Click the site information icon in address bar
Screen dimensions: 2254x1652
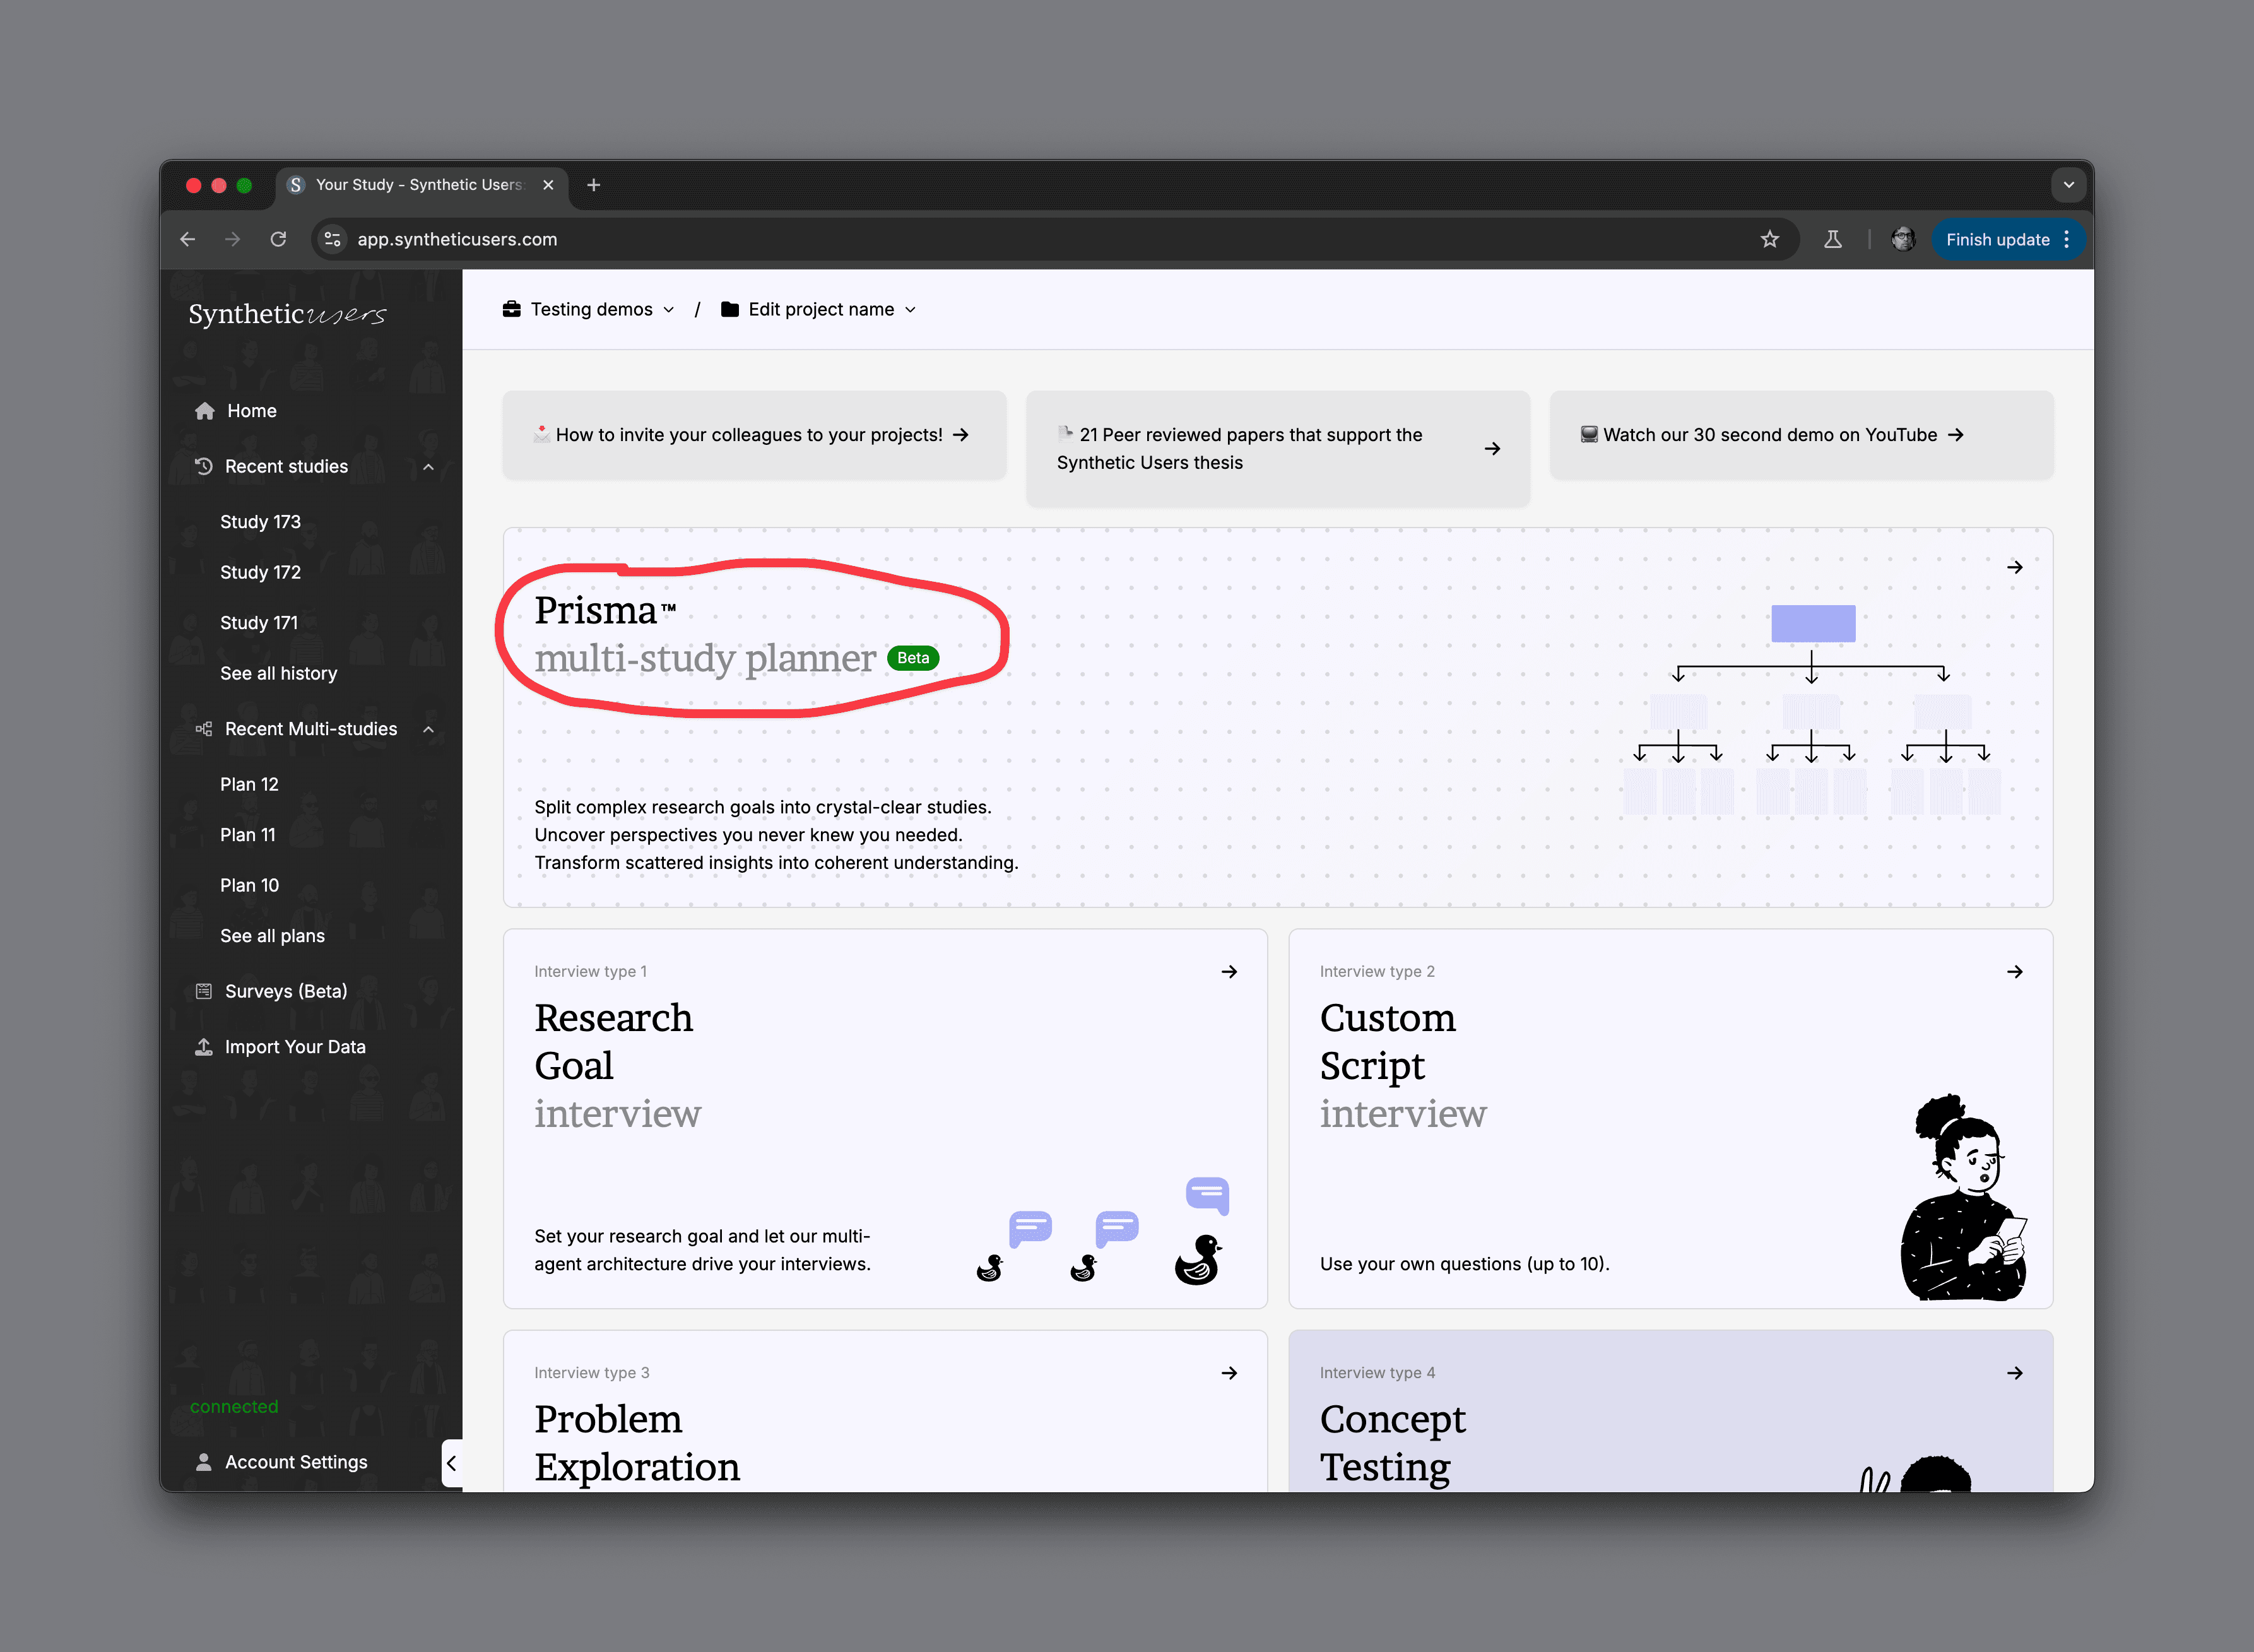point(333,240)
